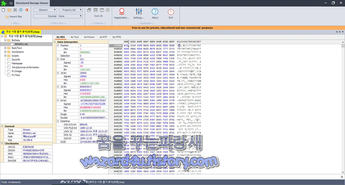Switch to the As Picture tab
Screen dimensions: 345x185
pyautogui.click(x=89, y=37)
